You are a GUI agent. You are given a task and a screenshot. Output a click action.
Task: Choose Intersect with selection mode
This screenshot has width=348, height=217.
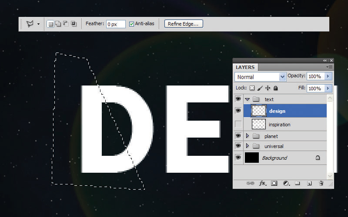[x=74, y=24]
